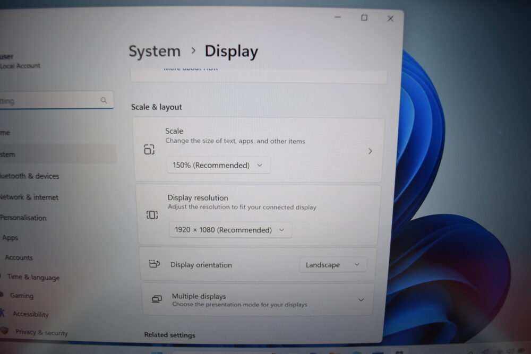Open the 1920 × 1080 resolution dropdown
Screen dimensions: 531x354
click(230, 230)
